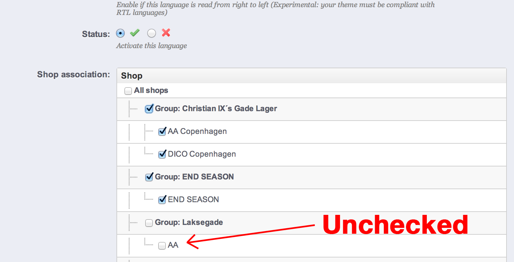
Task: Uncheck Group: Christian IX's Gade Lager checkbox
Action: (149, 109)
